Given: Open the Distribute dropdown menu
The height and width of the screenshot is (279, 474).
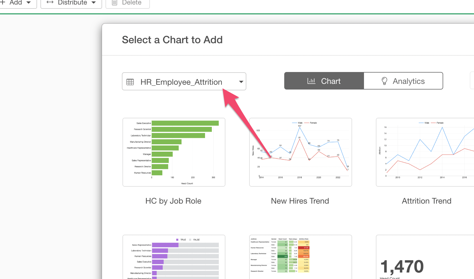Looking at the screenshot, I should 71,3.
